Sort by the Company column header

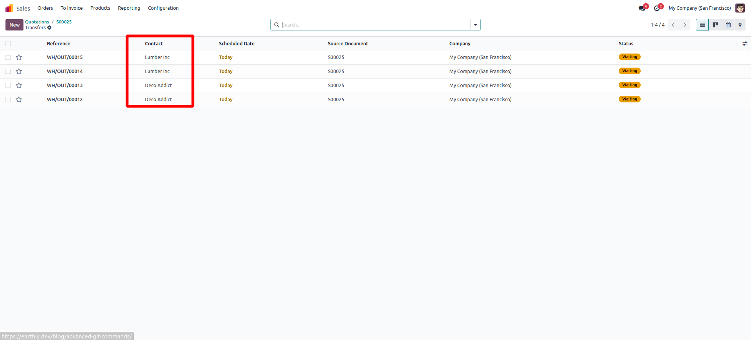coord(460,44)
